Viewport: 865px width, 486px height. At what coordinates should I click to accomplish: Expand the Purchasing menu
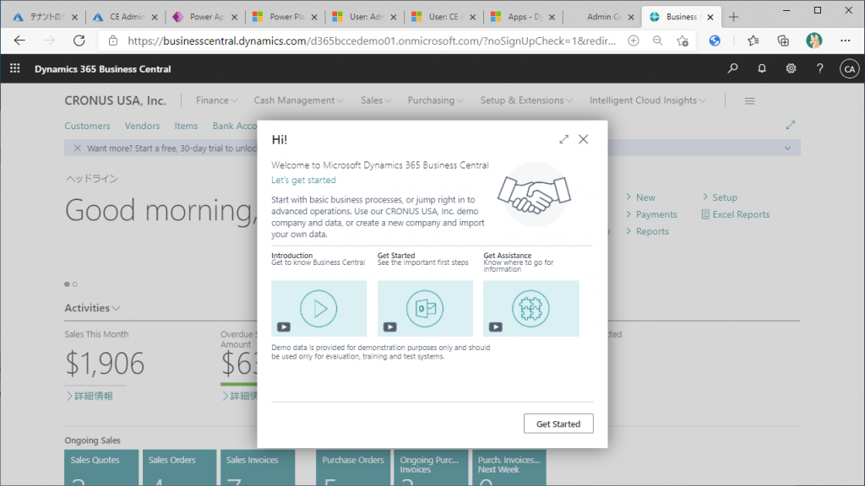point(435,100)
